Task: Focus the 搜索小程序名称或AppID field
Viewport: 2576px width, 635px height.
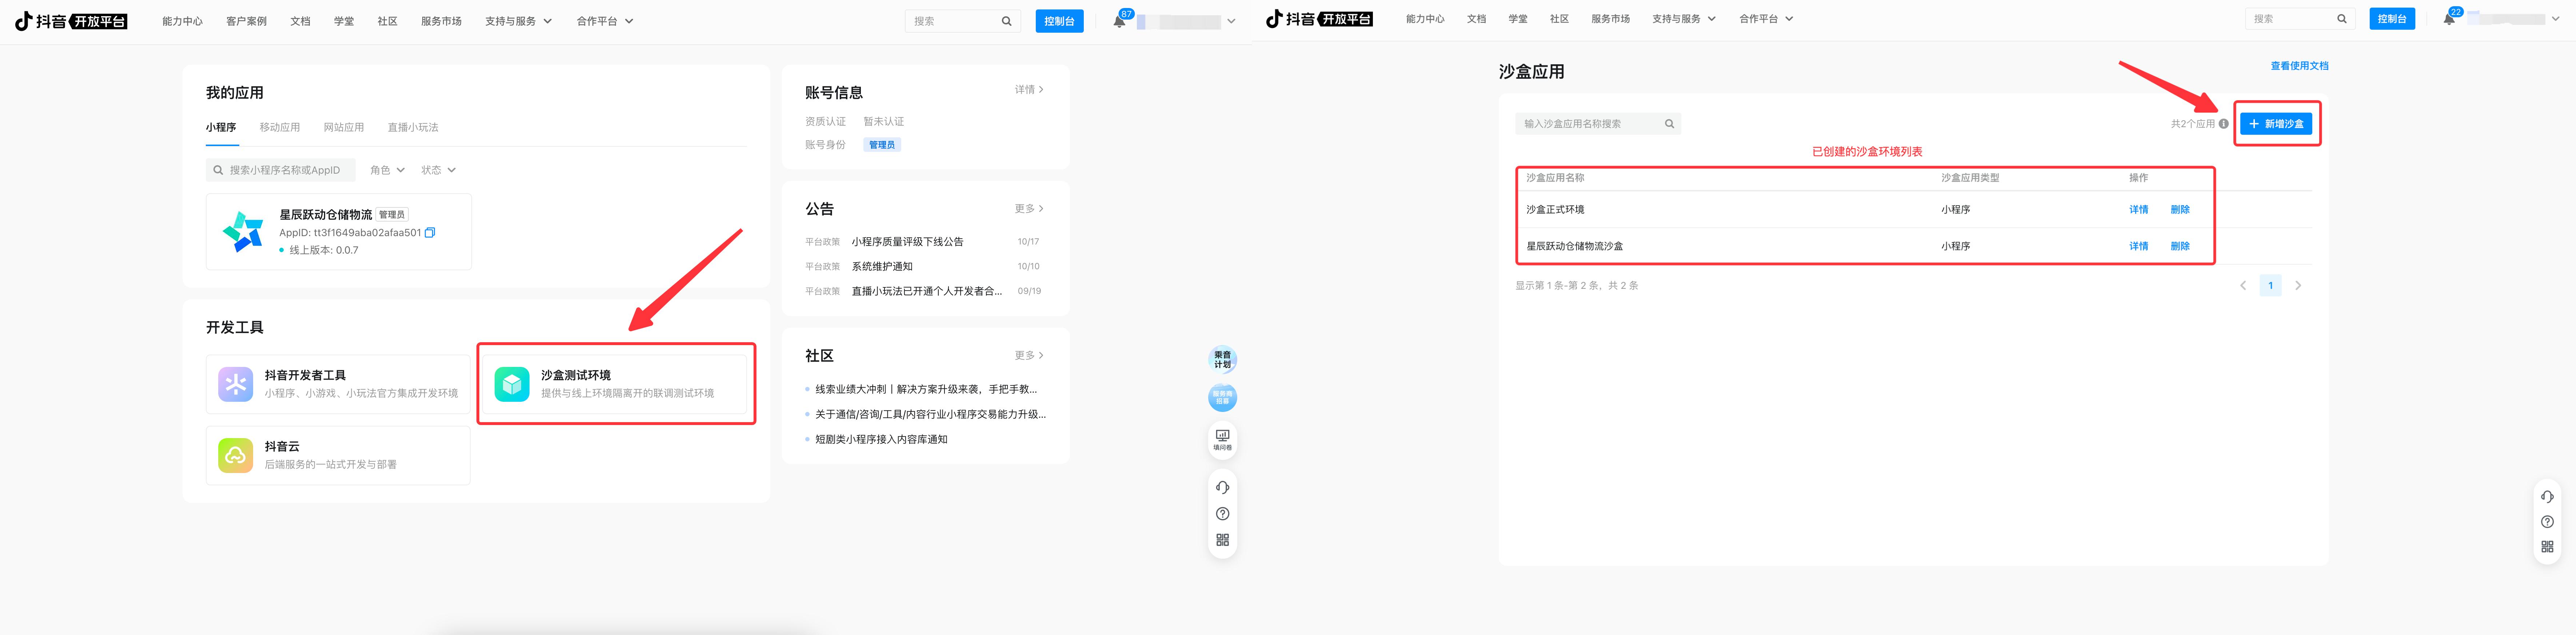Action: 281,170
